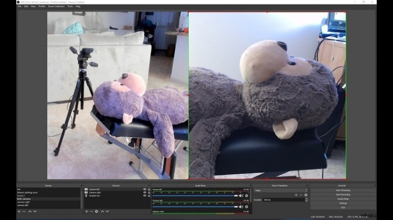Add a new source with plus icon
Image resolution: width=393 pixels, height=220 pixels.
coord(86,211)
